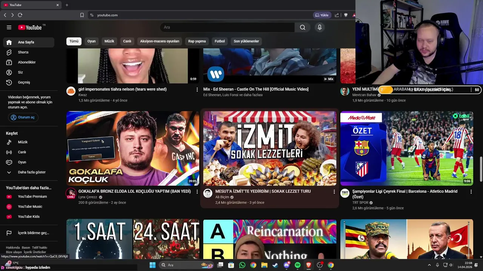483x271 pixels.
Task: Start voice search with the microphone icon
Action: point(320,27)
